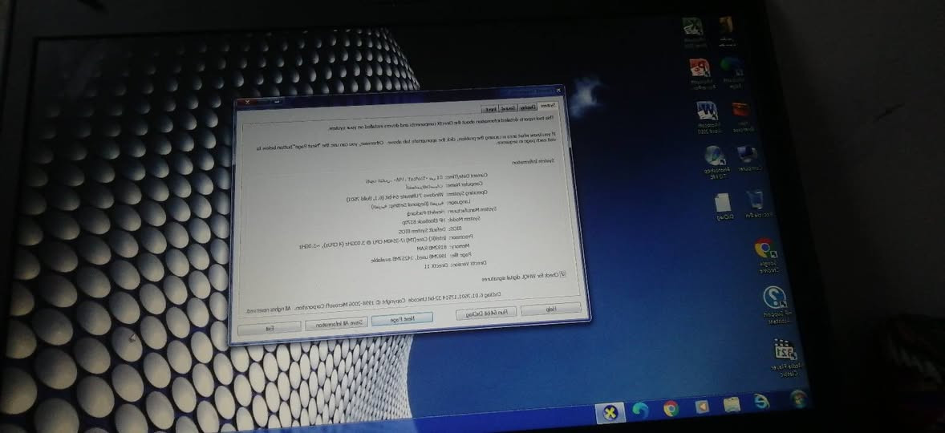The height and width of the screenshot is (433, 945).
Task: Open the HP Support Assistant desktop icon
Action: tap(774, 300)
